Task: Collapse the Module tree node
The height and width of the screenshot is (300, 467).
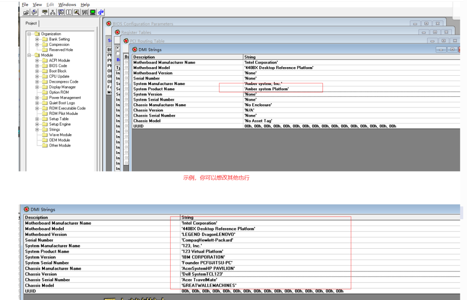Action: 29,55
